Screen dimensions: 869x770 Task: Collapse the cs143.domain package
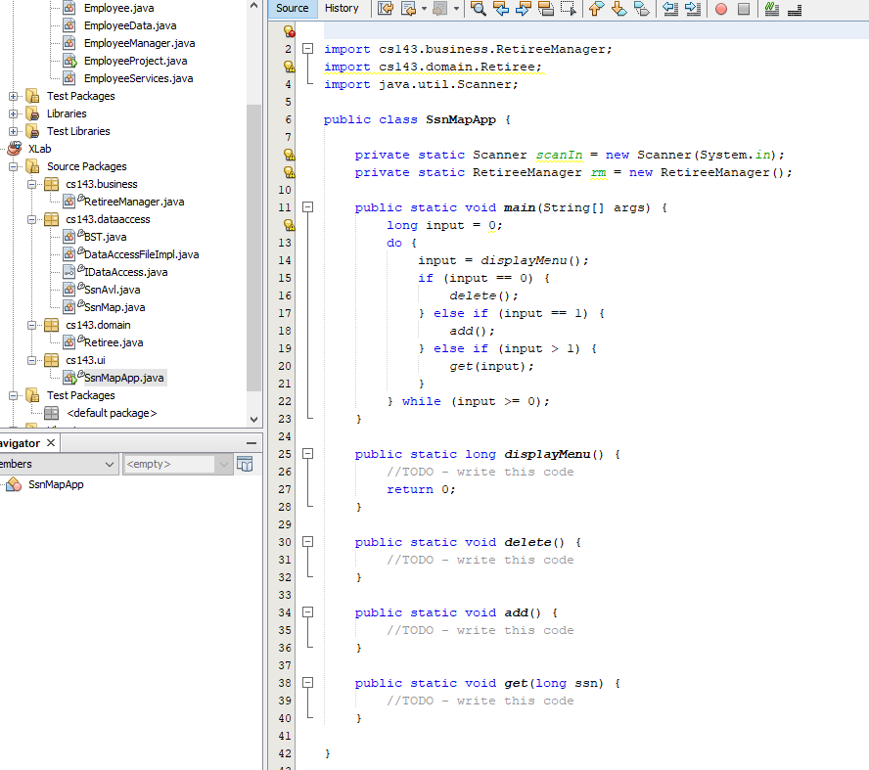pyautogui.click(x=32, y=325)
